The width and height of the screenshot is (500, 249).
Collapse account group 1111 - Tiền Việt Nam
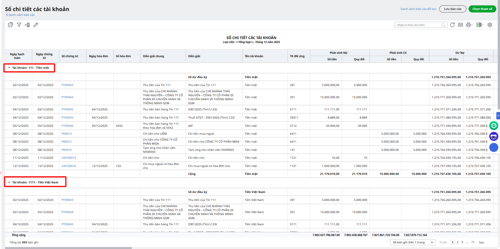[9, 182]
